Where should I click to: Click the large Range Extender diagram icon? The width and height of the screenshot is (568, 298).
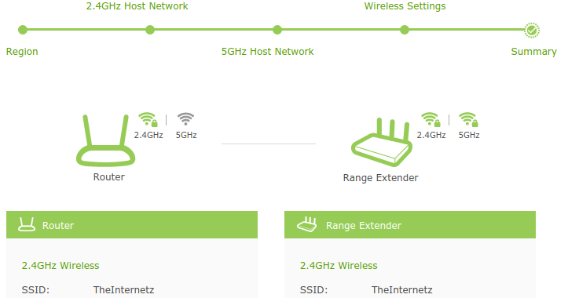click(x=382, y=143)
